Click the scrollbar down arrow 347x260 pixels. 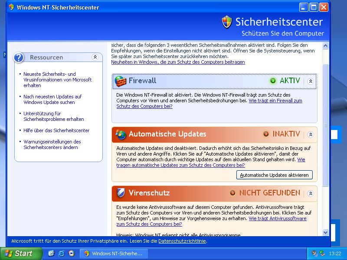[x=326, y=233]
